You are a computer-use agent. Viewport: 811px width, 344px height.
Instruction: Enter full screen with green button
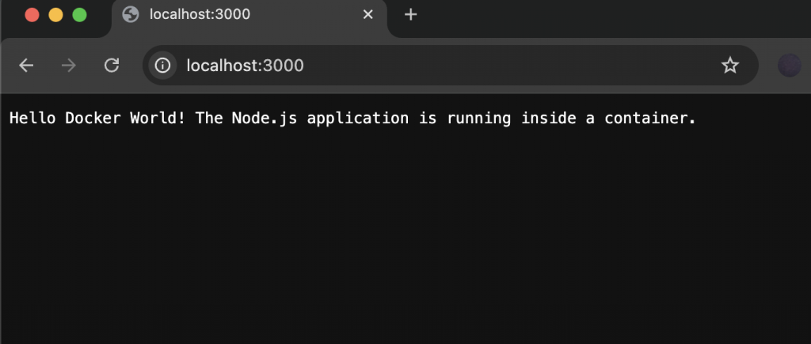[79, 15]
